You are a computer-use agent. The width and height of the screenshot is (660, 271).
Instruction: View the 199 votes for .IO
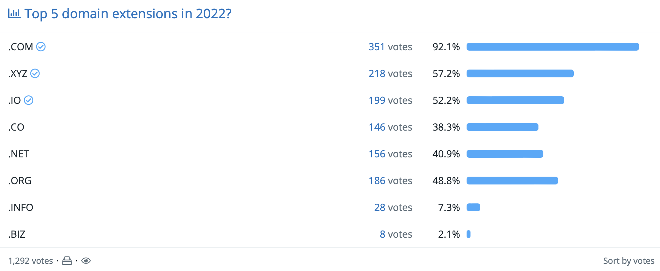coord(390,101)
